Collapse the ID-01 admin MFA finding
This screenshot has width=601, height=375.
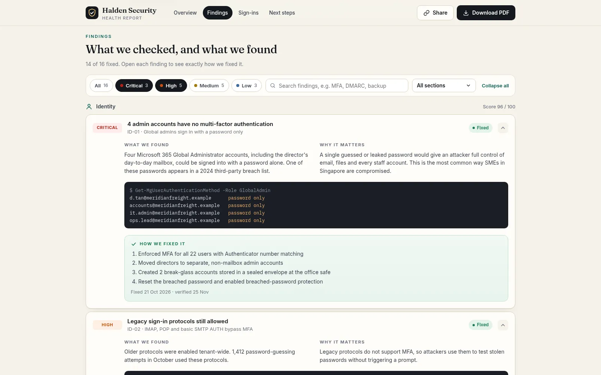pyautogui.click(x=503, y=128)
